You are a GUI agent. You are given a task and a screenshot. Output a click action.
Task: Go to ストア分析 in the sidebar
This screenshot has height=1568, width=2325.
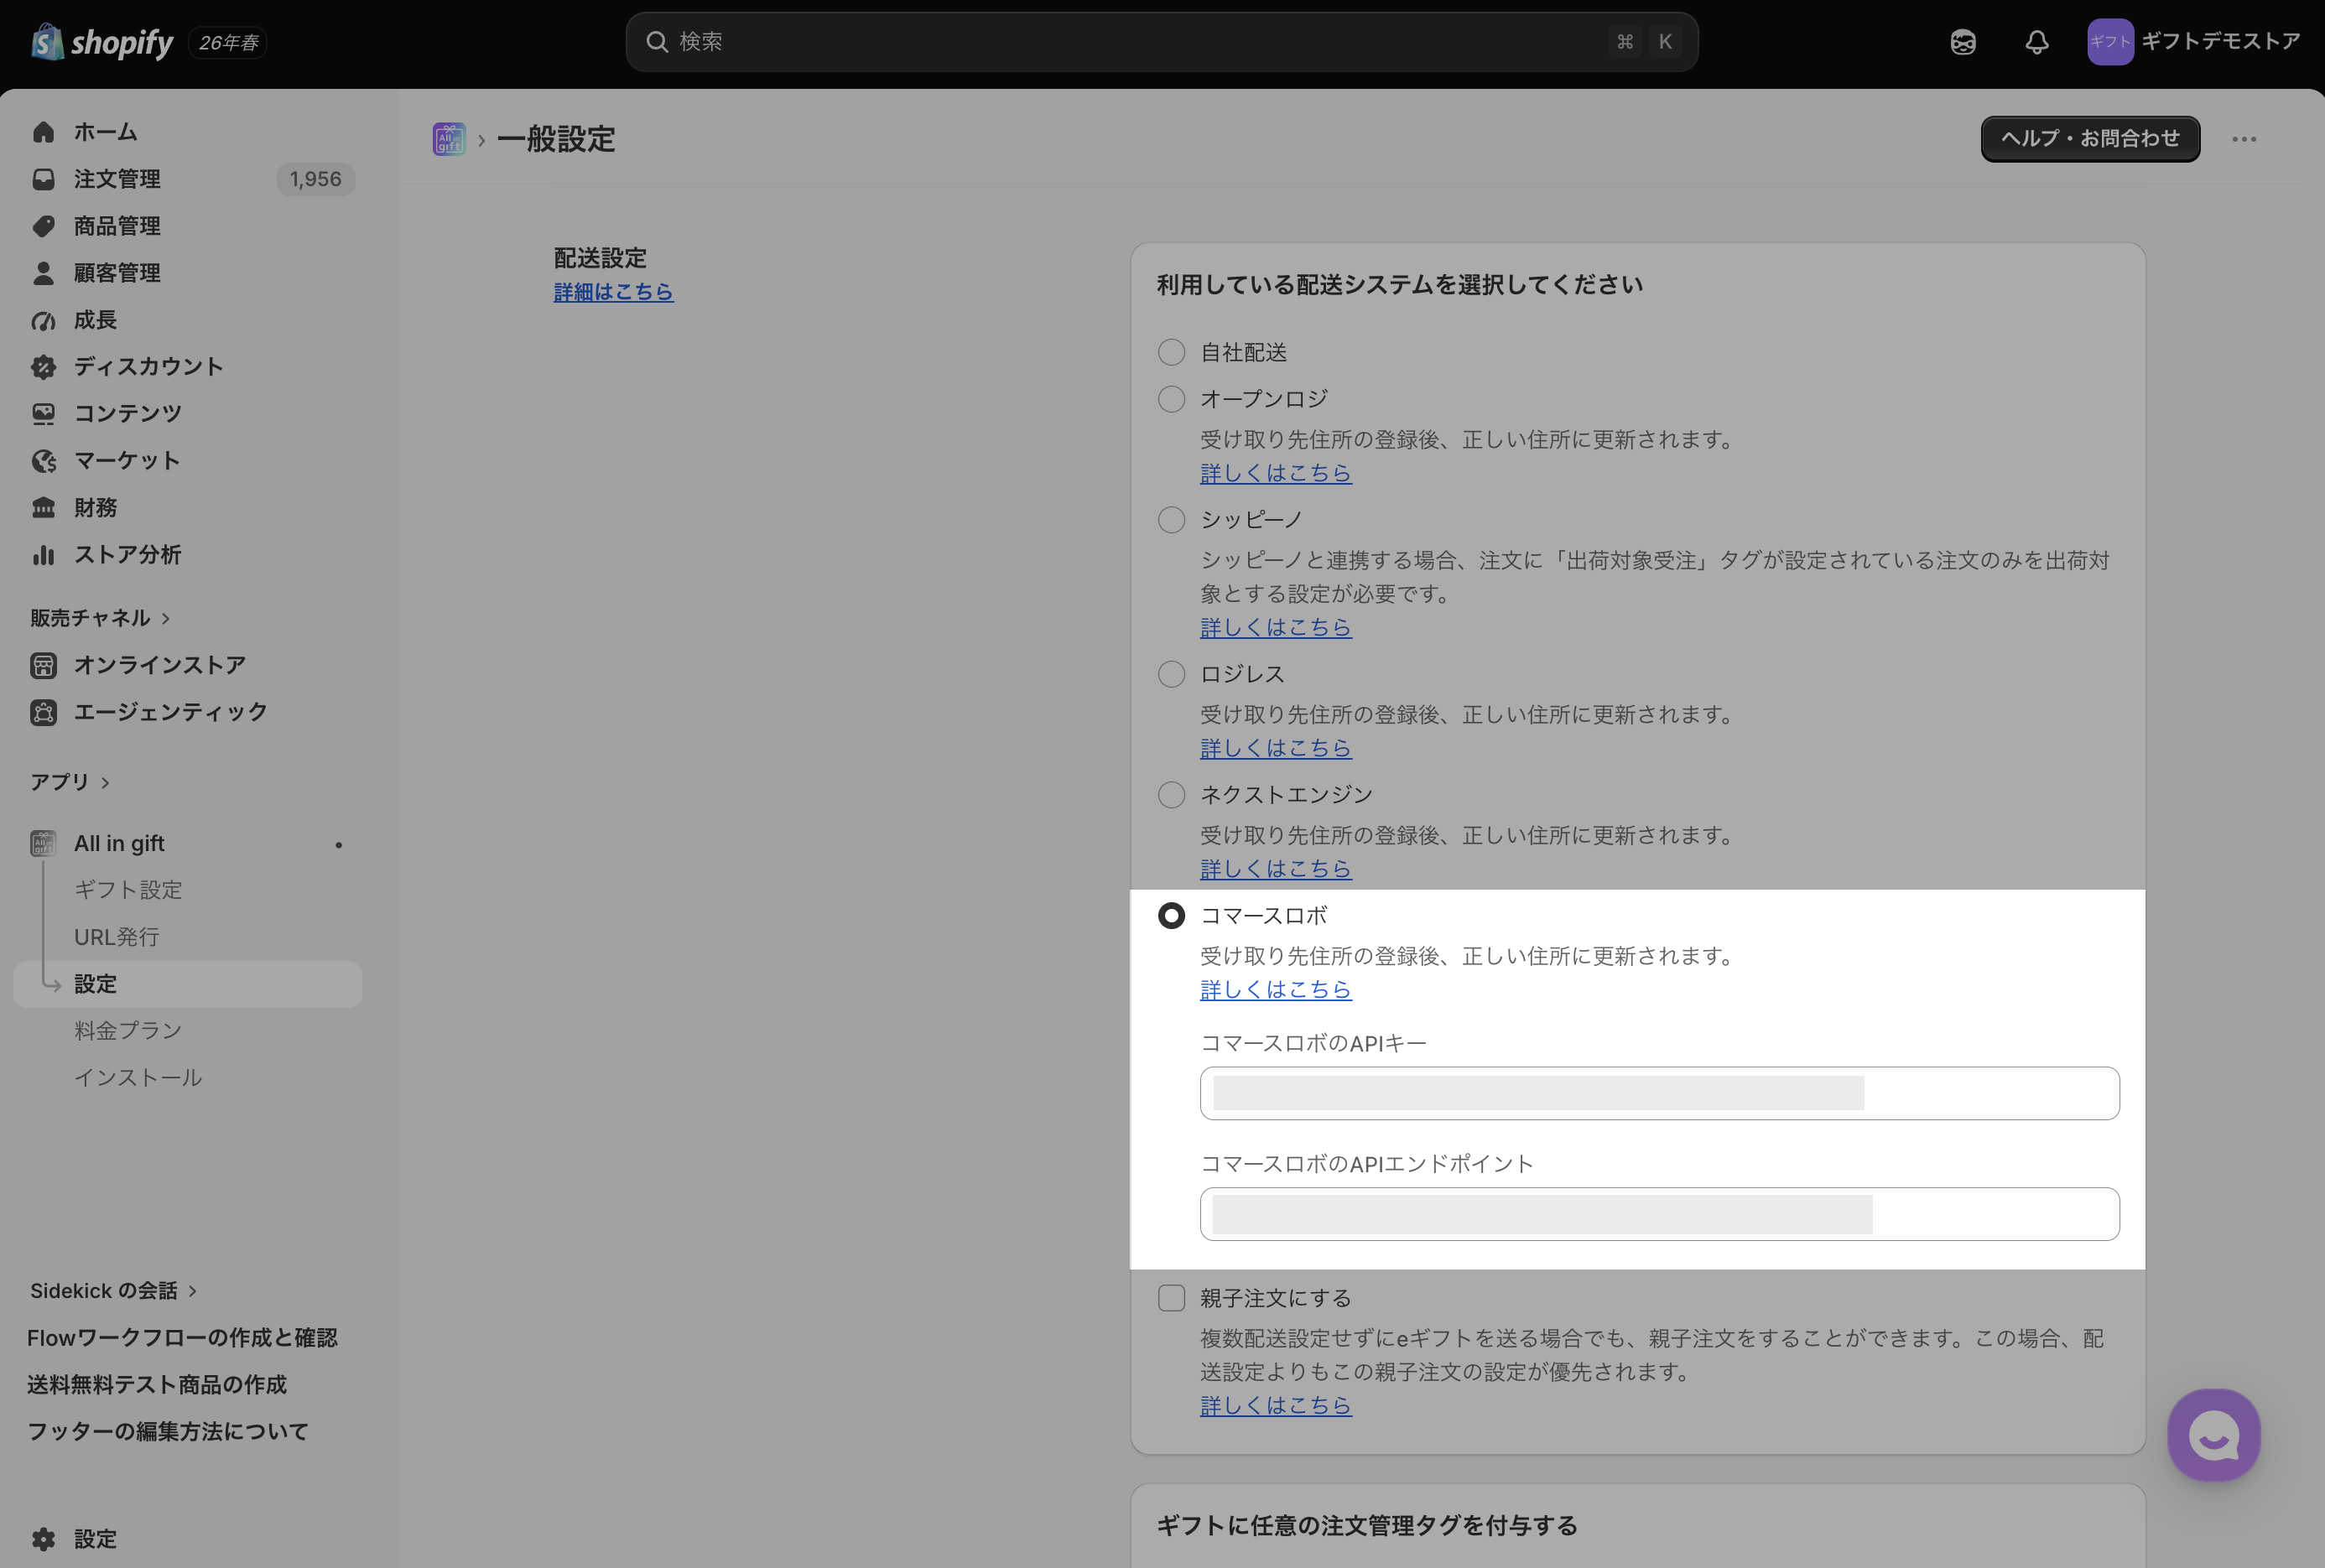pyautogui.click(x=127, y=554)
